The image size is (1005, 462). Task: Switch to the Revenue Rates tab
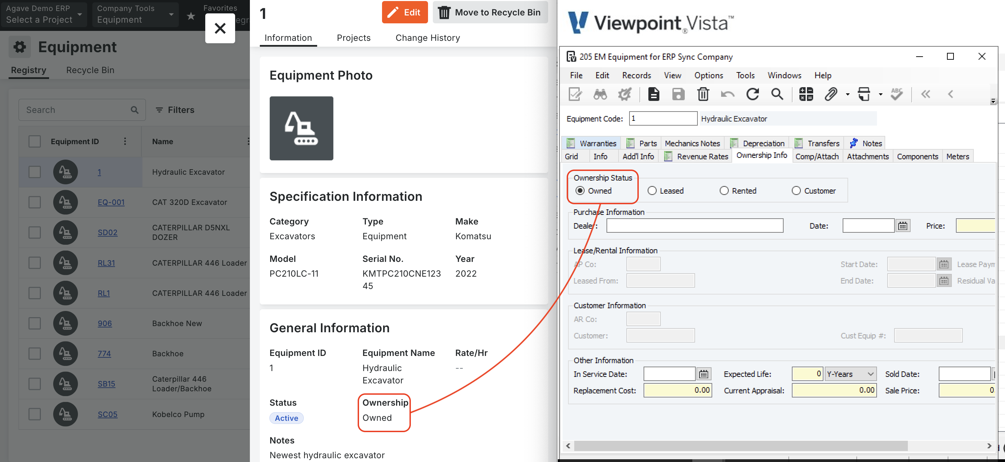(x=696, y=157)
